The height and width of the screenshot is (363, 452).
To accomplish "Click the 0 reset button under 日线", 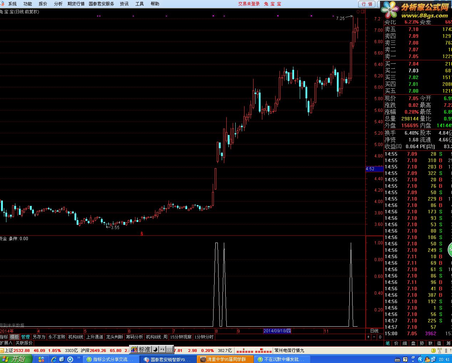I will 380,337.
